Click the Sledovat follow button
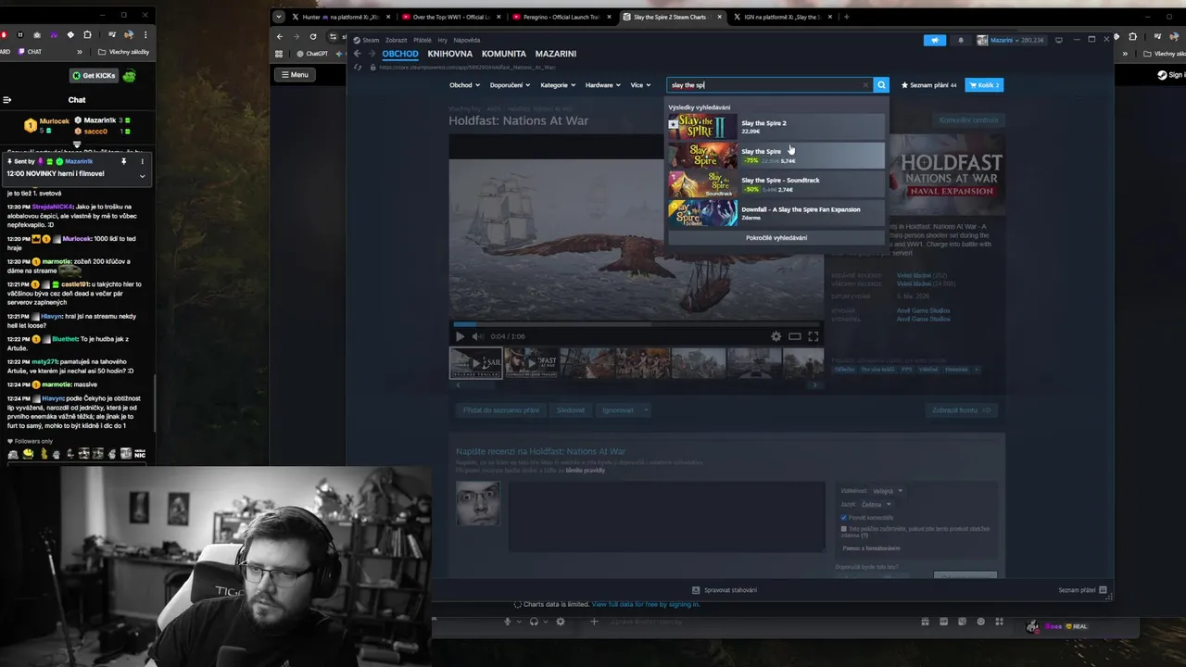 (x=571, y=410)
